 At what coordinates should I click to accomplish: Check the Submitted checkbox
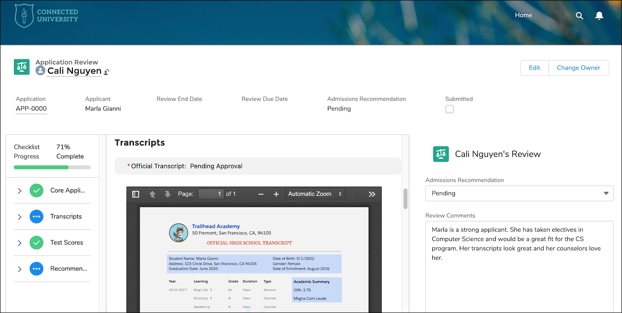[449, 109]
